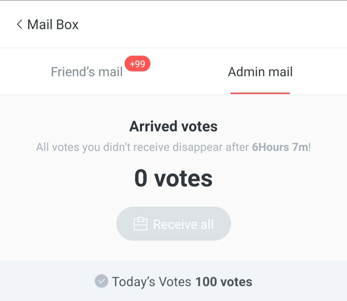Click the 100 votes total
The image size is (347, 301).
224,282
